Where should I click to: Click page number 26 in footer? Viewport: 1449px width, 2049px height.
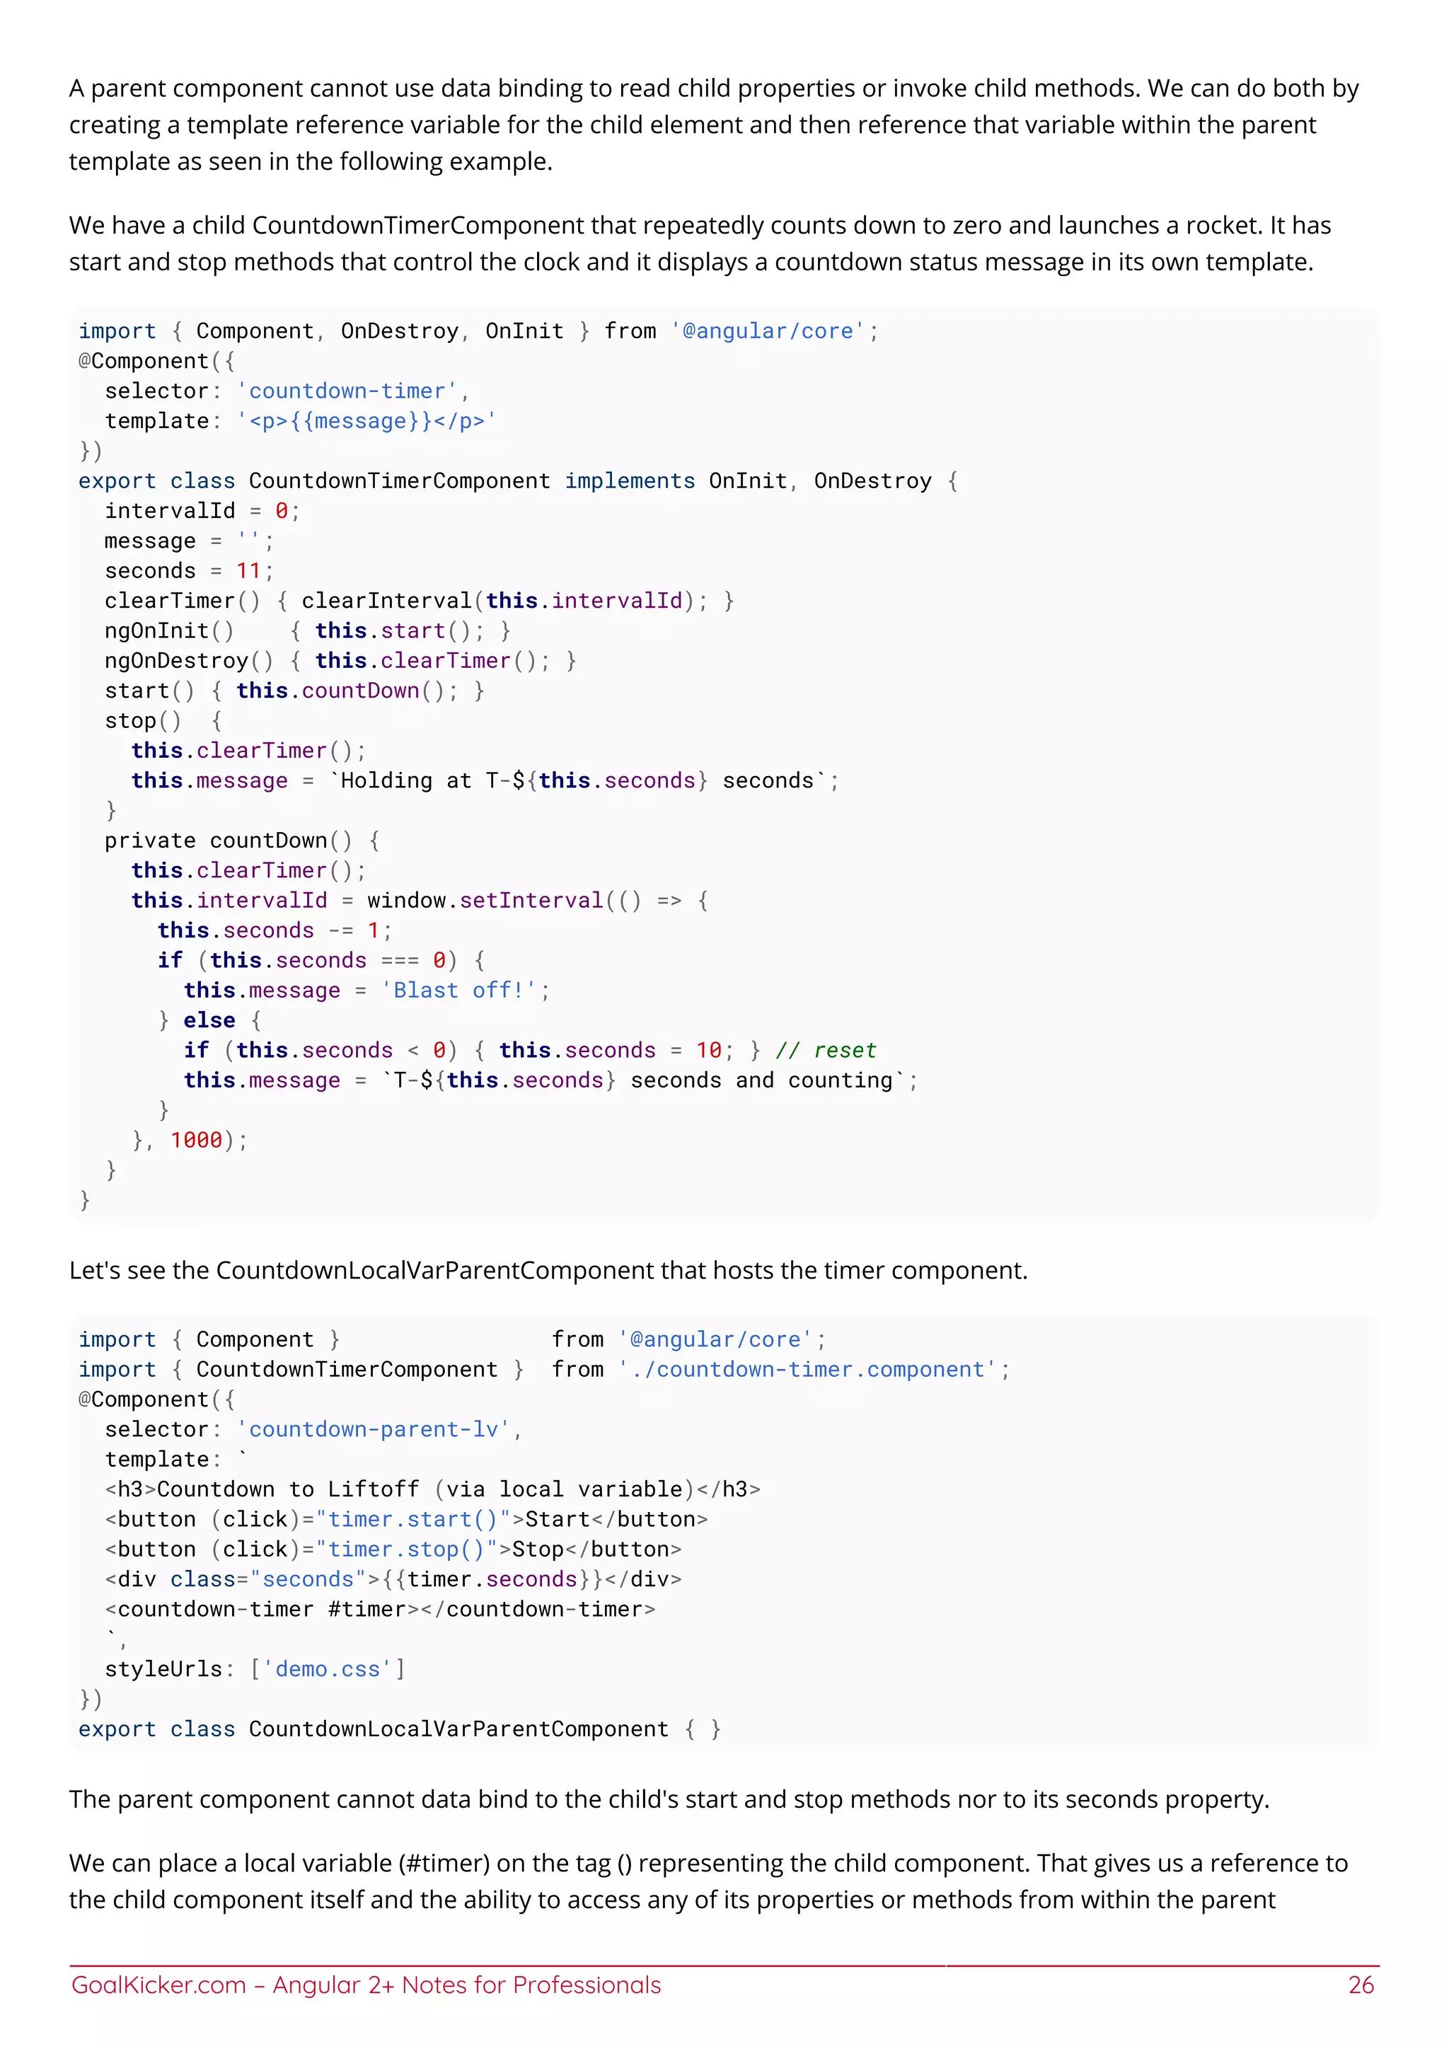[x=1360, y=1984]
